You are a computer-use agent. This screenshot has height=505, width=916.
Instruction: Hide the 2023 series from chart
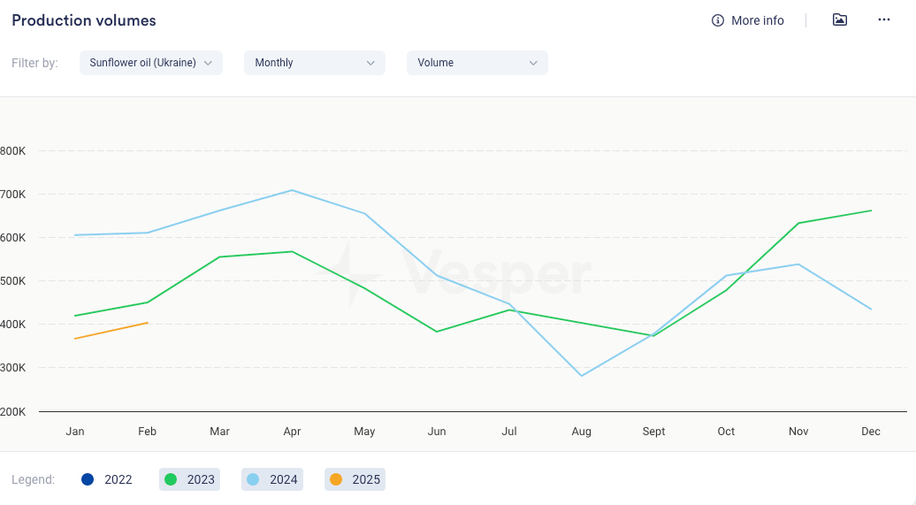click(x=189, y=479)
